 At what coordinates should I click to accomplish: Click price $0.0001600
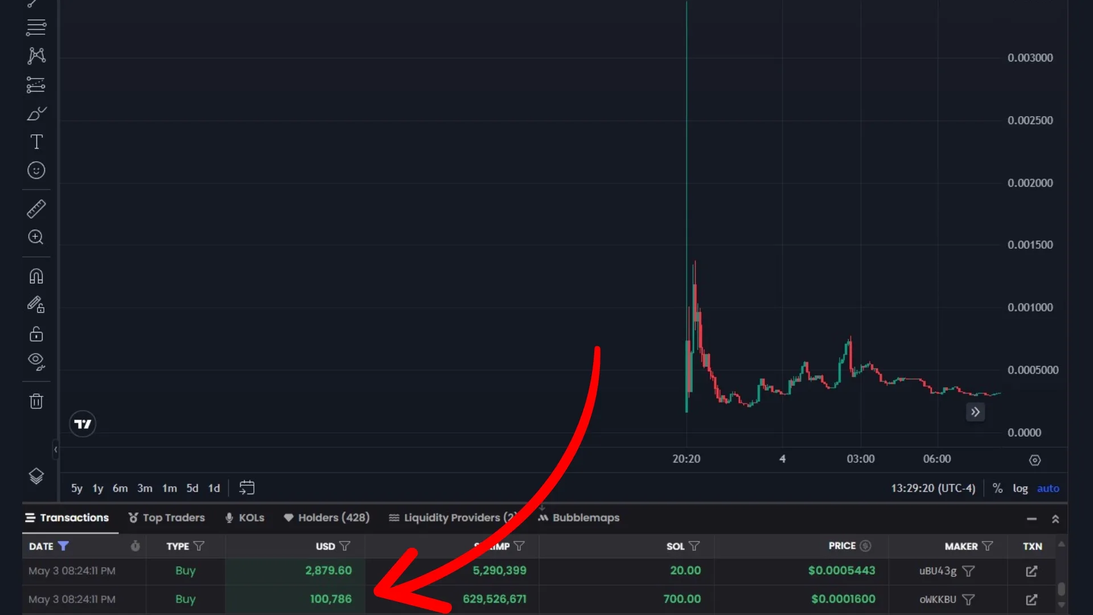(843, 599)
